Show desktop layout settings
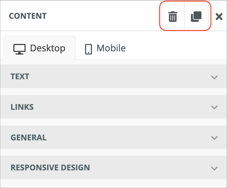 40,48
